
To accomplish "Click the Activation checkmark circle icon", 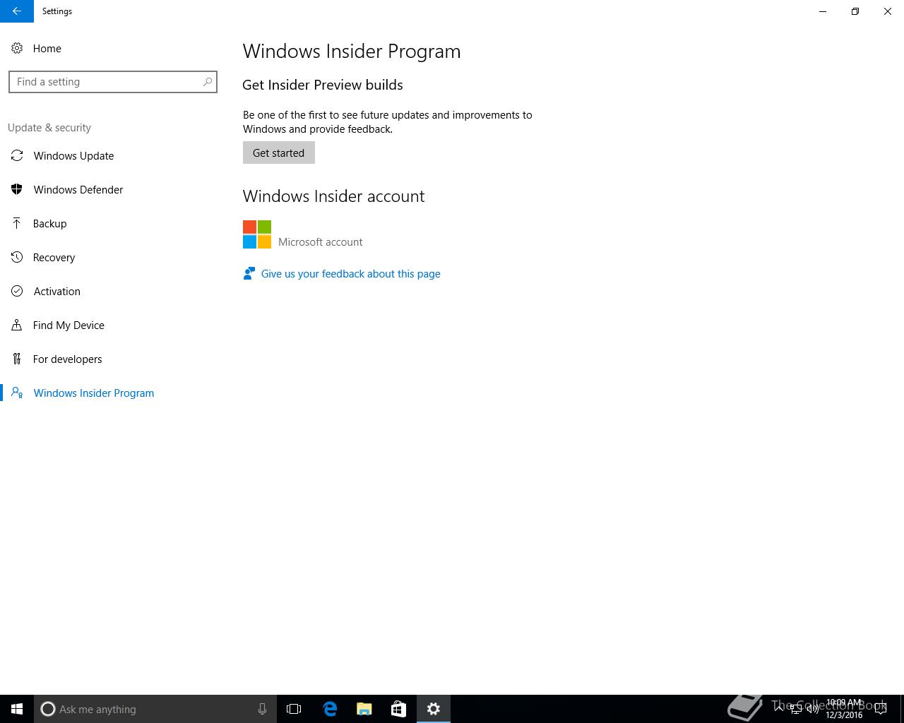I will [17, 291].
